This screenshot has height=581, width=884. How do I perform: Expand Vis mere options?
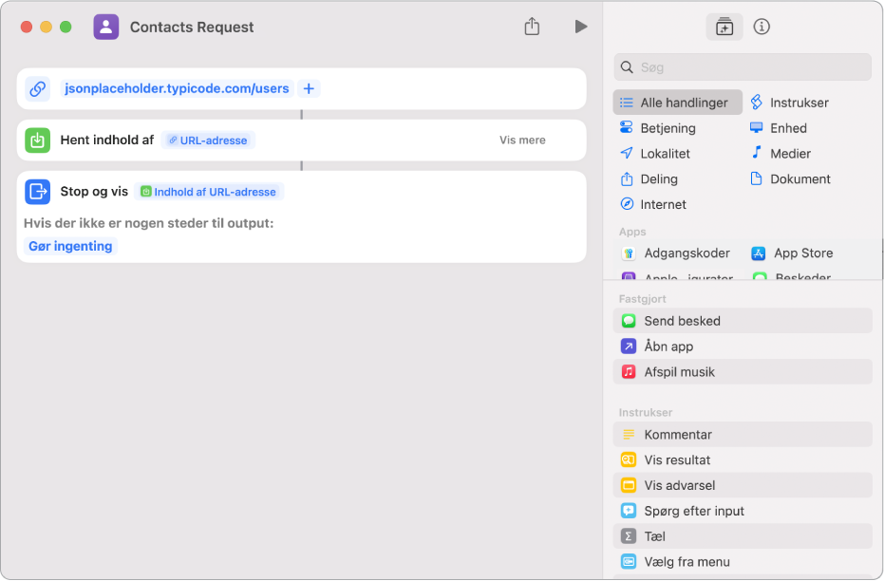(x=522, y=140)
